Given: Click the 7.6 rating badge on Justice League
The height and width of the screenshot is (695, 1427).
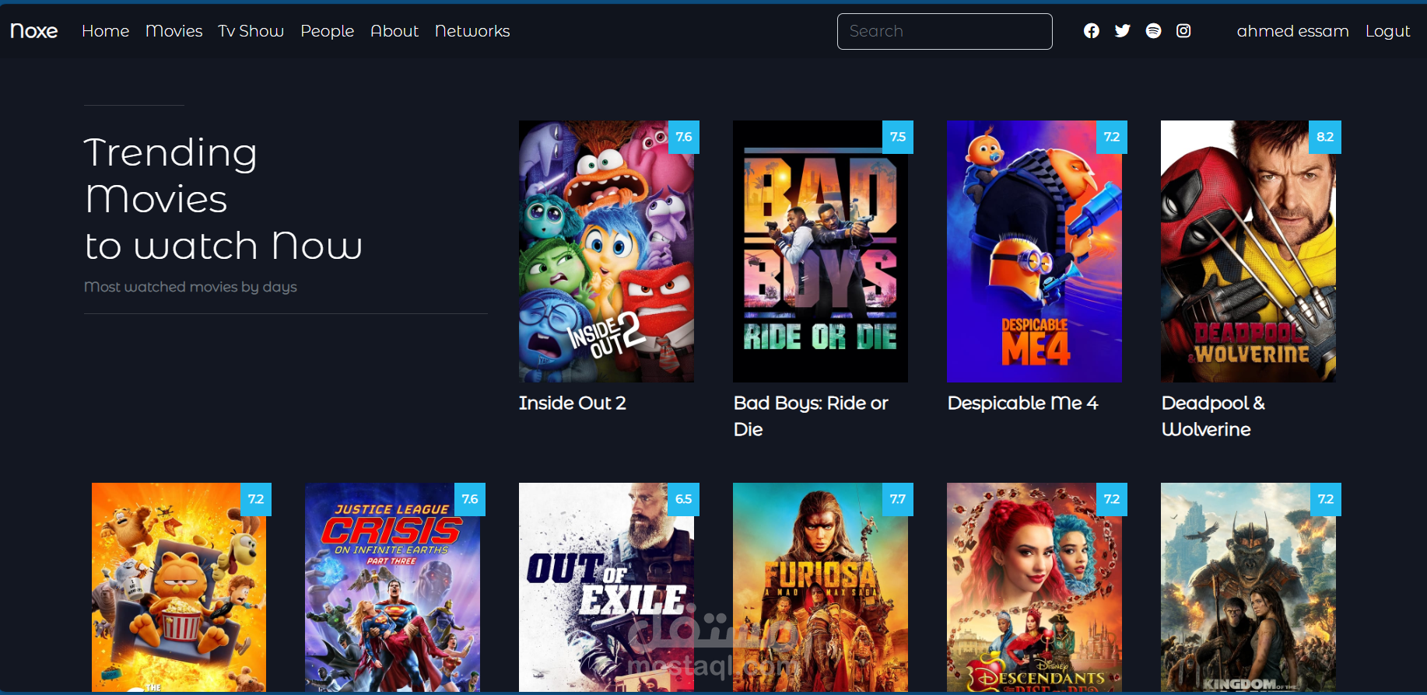Looking at the screenshot, I should [x=470, y=499].
